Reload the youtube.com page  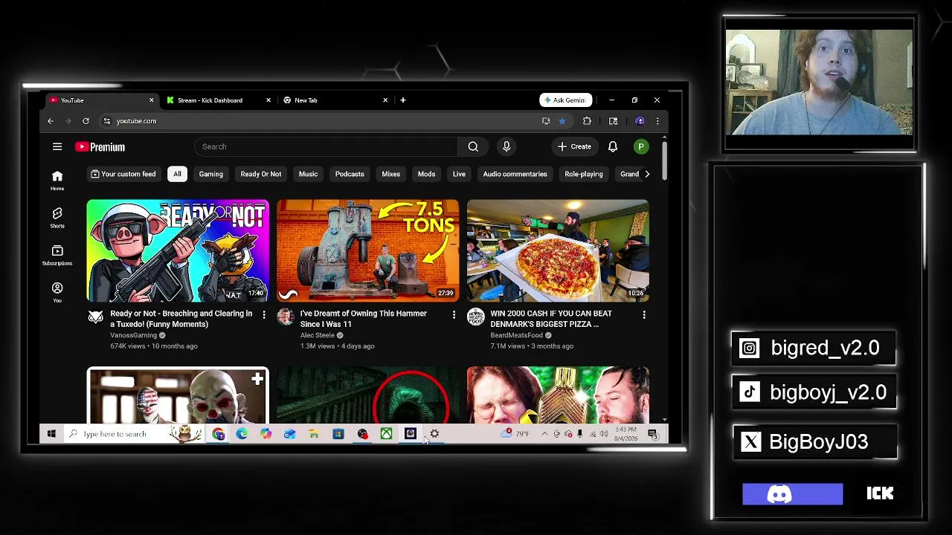[86, 121]
